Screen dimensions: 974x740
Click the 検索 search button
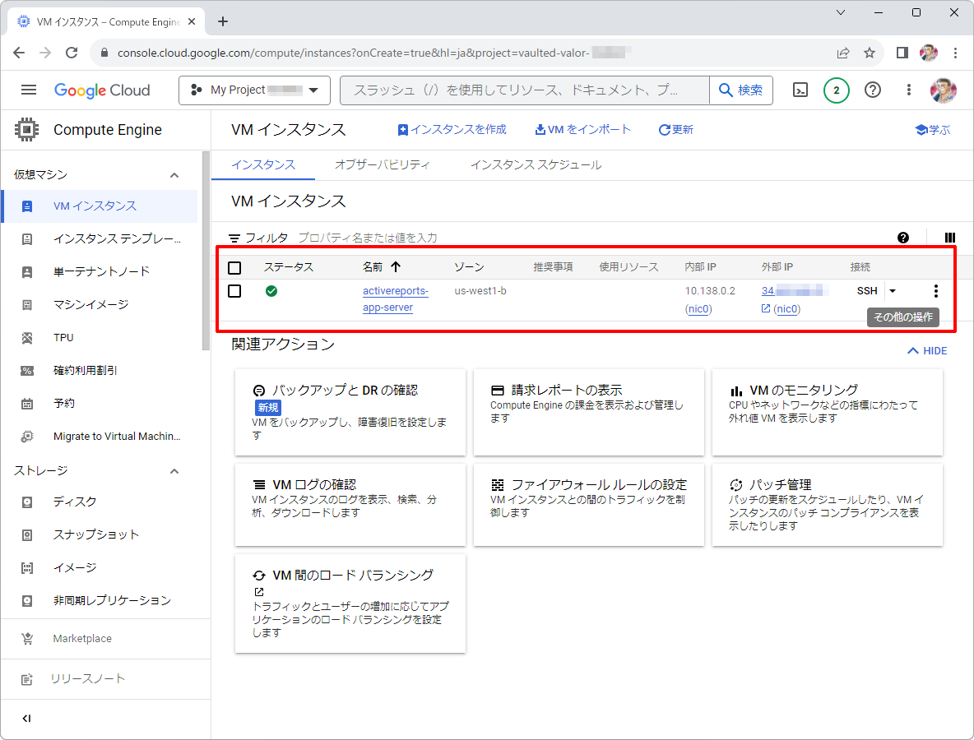[741, 90]
